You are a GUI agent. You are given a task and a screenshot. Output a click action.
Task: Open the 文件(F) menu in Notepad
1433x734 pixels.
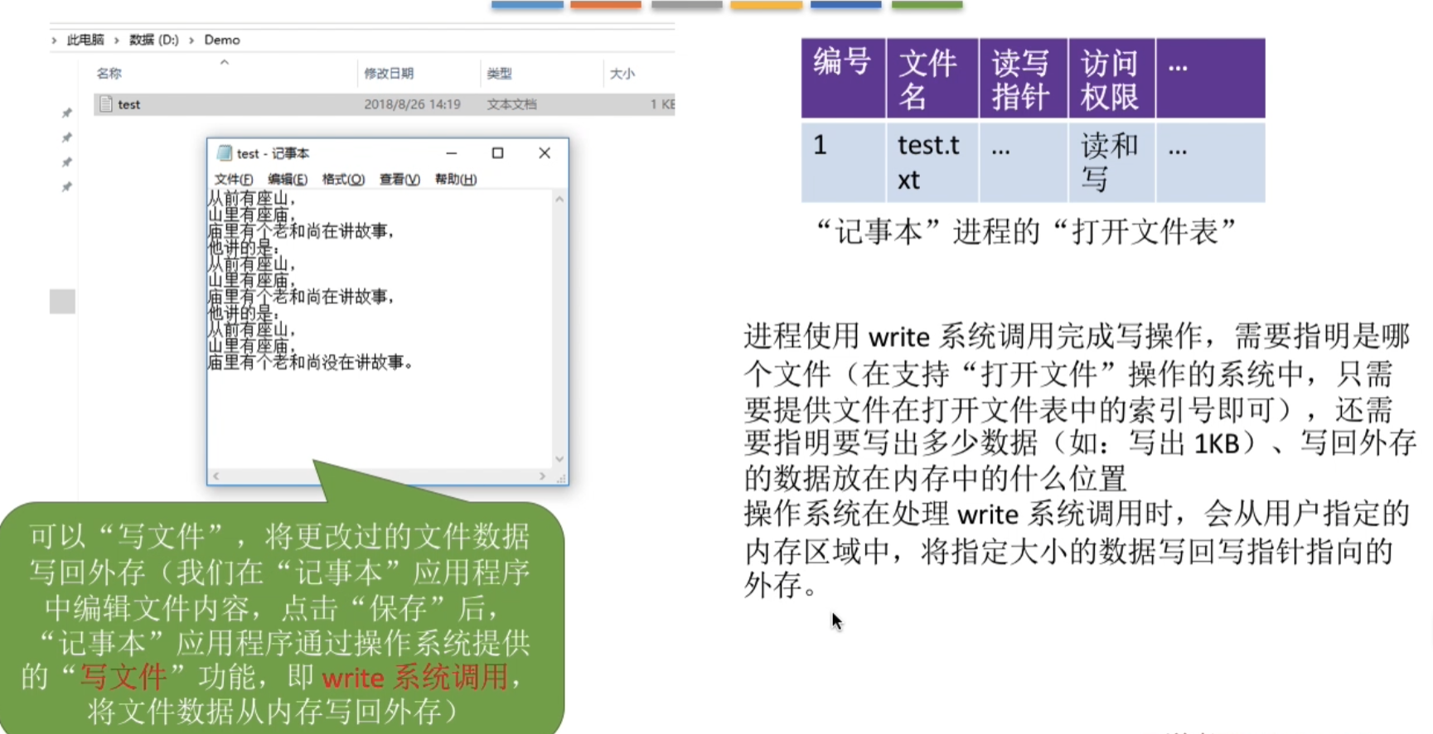coord(234,179)
